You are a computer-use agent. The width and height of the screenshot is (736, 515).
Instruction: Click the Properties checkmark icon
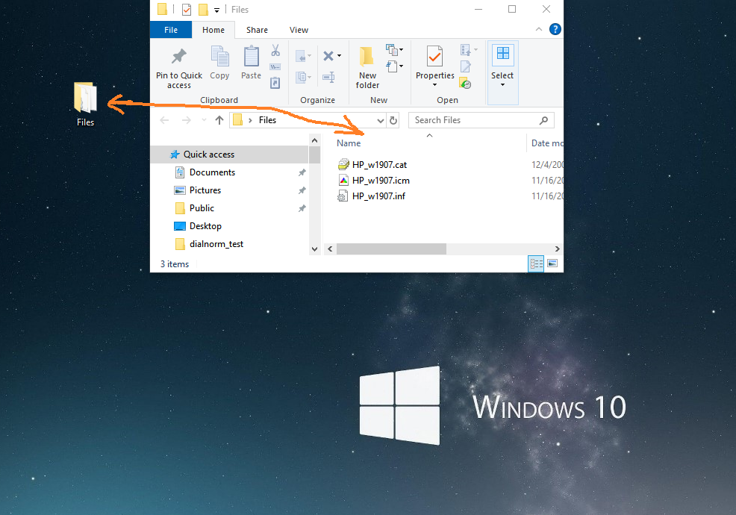(434, 57)
